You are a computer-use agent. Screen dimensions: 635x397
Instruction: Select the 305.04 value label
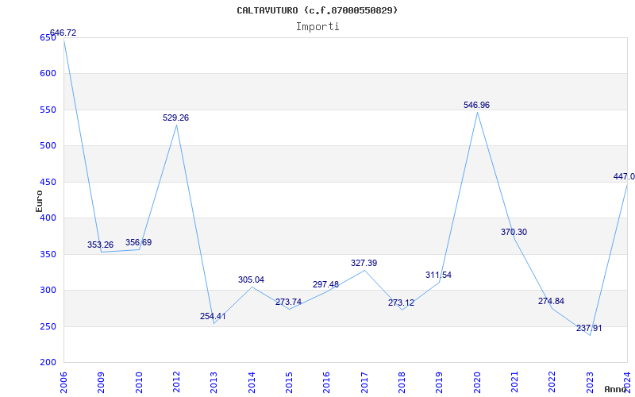251,279
